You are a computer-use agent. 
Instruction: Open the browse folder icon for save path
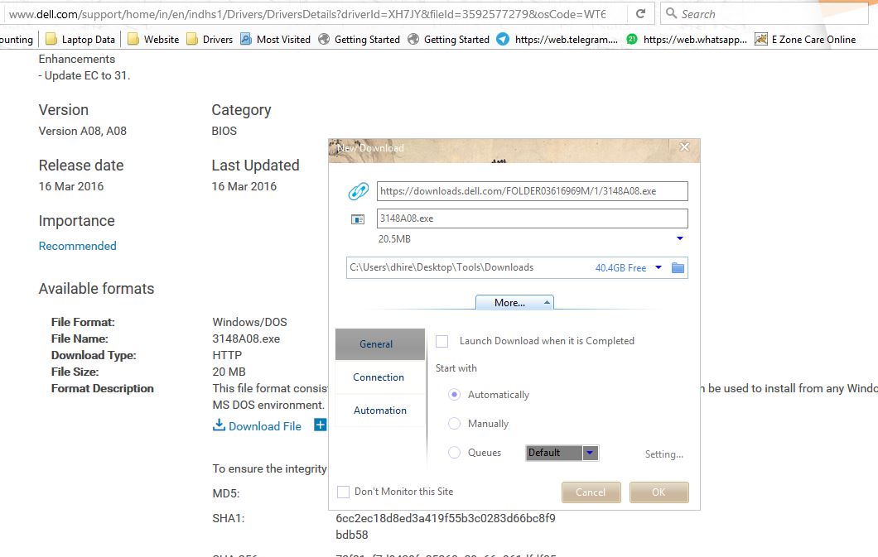click(x=678, y=268)
